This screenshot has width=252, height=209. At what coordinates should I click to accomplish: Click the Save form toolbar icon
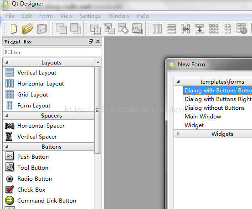pyautogui.click(x=42, y=29)
